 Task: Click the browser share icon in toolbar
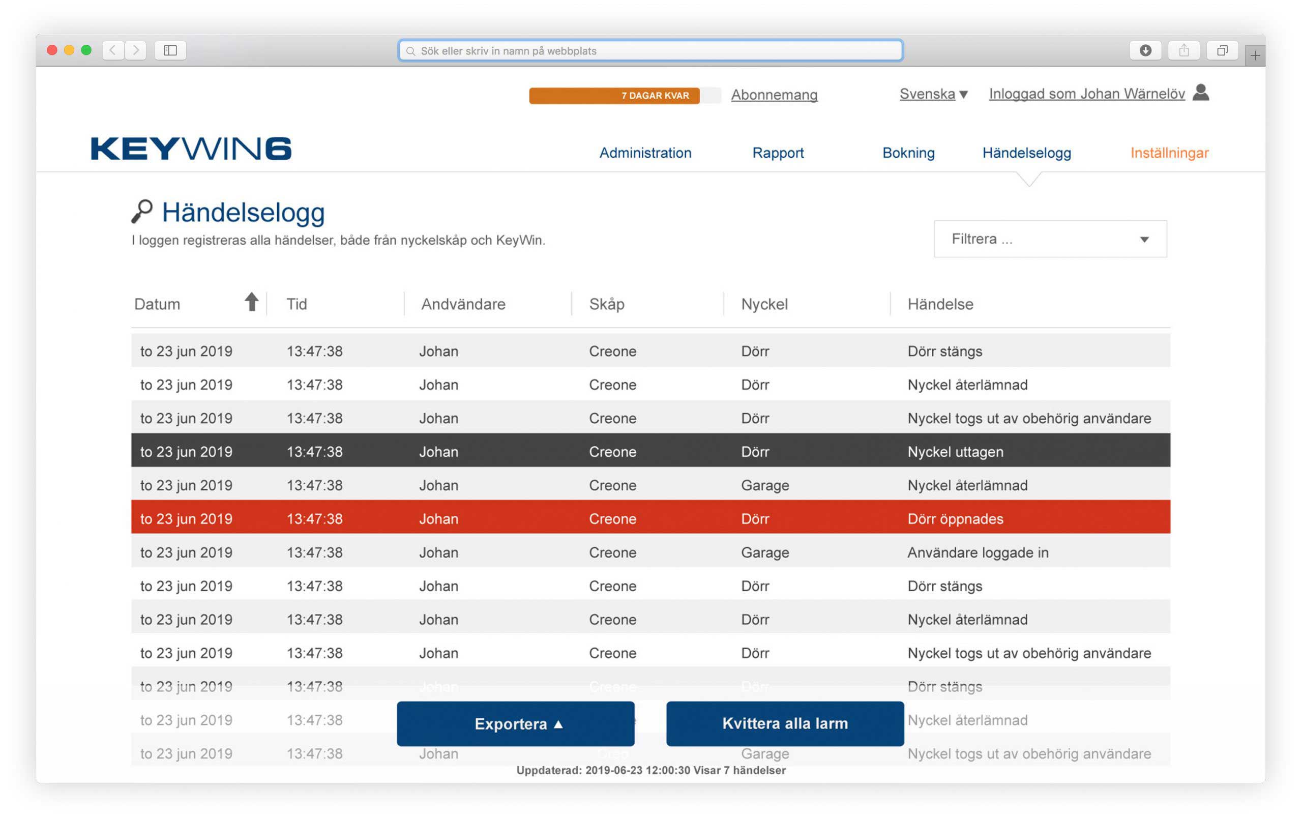click(1182, 50)
